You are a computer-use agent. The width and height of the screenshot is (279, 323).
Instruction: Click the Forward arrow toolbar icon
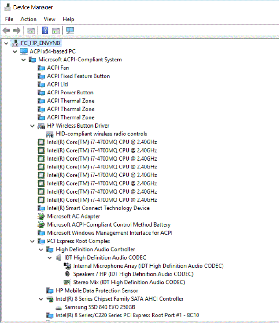click(x=17, y=31)
